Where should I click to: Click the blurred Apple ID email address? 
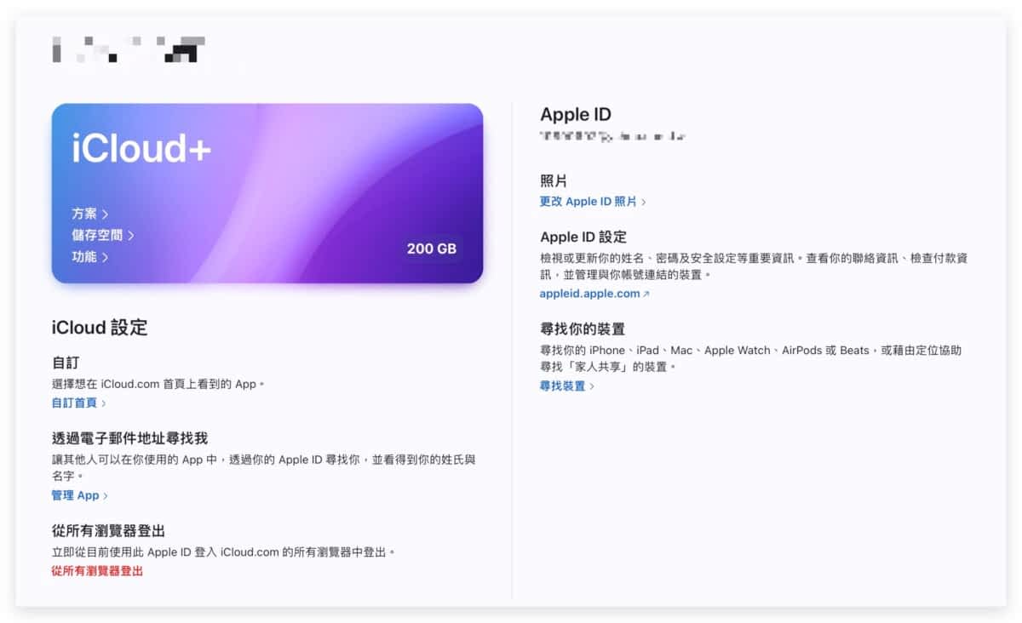(612, 136)
